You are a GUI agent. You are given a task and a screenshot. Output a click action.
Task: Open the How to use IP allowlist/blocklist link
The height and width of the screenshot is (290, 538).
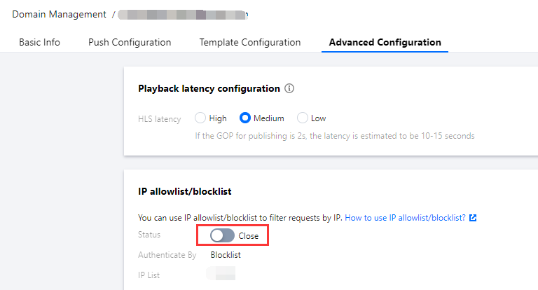point(405,218)
